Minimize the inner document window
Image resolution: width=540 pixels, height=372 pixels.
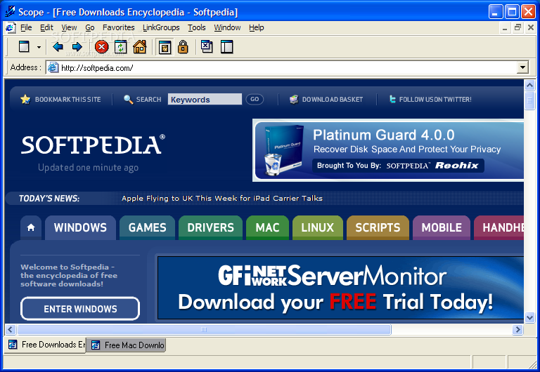point(505,28)
